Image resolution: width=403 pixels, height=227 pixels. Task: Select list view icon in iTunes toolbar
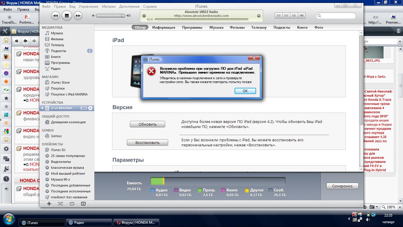(279, 16)
